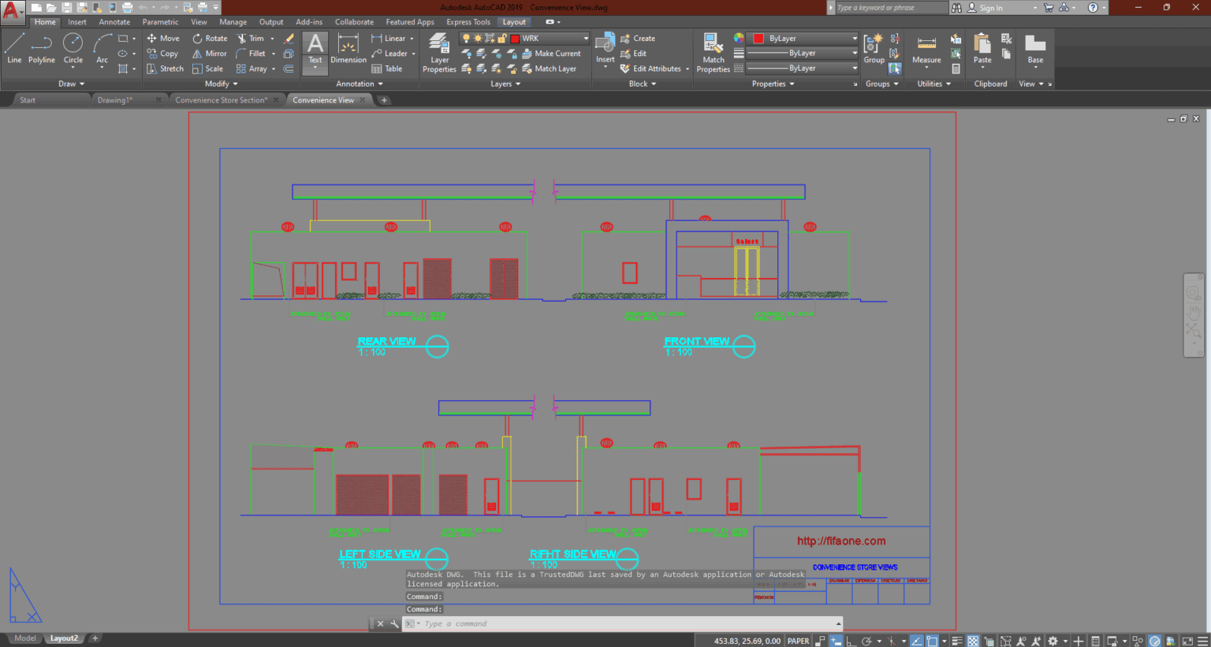Click the Mirror tool

pyautogui.click(x=209, y=53)
